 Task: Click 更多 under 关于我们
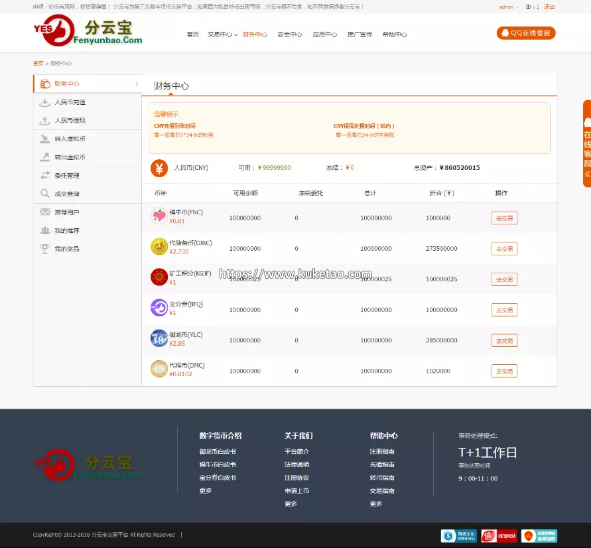coord(291,504)
